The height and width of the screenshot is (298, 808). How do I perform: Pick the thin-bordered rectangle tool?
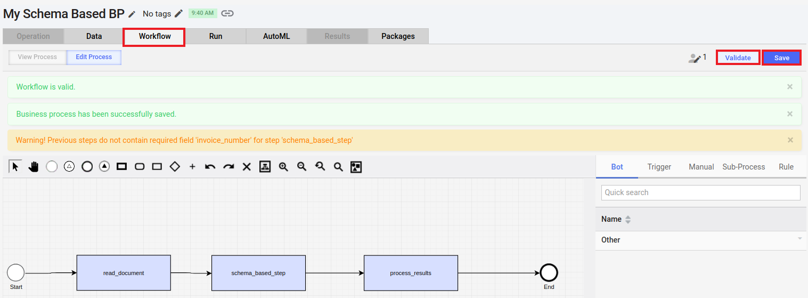coord(157,167)
